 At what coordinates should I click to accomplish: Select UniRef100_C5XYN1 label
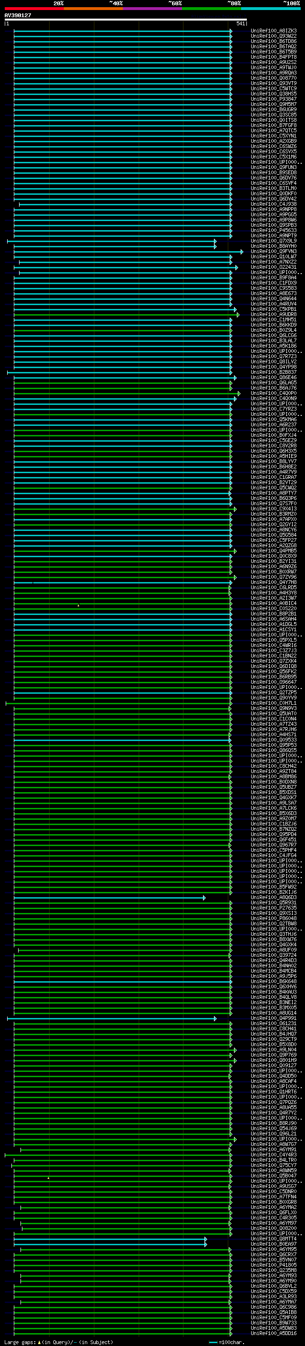coord(274,136)
